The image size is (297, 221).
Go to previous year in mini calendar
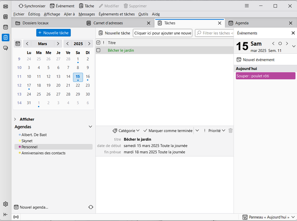tap(68, 44)
